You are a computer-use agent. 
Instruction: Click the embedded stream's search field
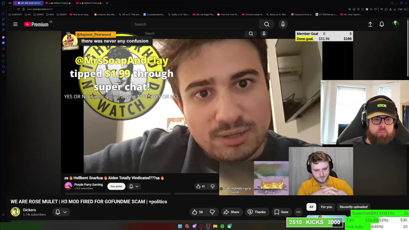tap(193, 34)
